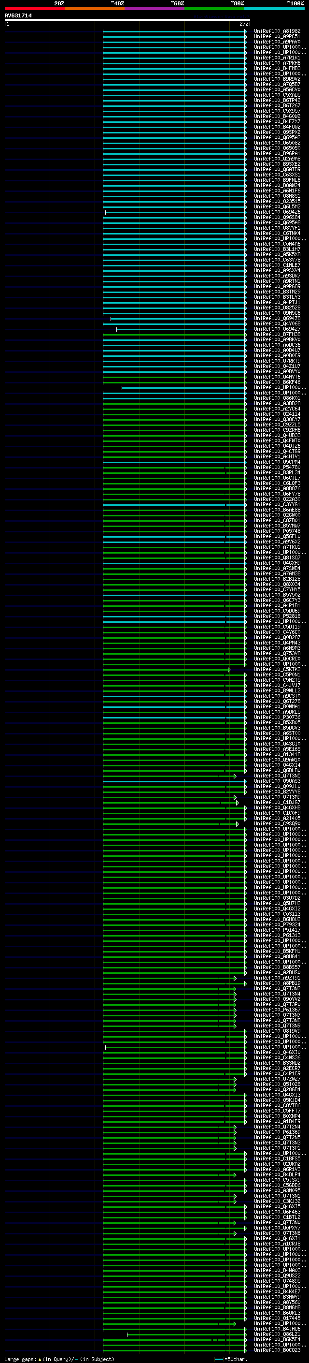
Task: Select the UniRef100_C1MLE7 label
Action: coord(277,265)
